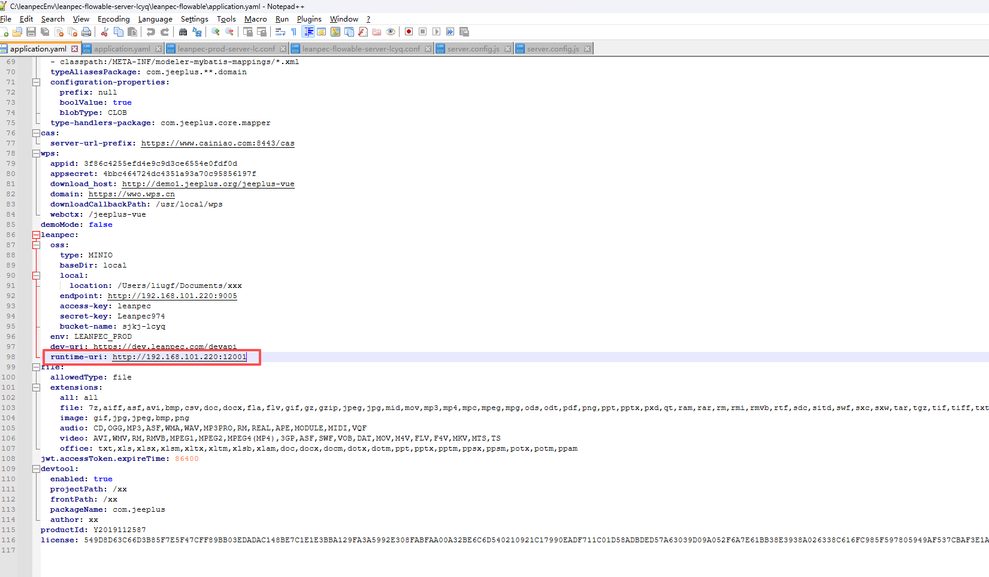Viewport: 989px width, 577px height.
Task: Show the Document Map panel icon
Action: 335,32
